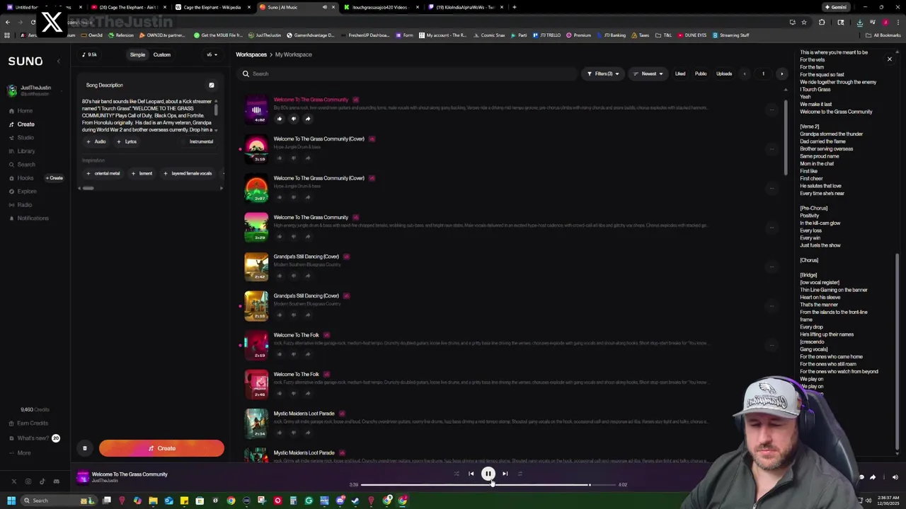Bookmark this page with the star icon

[x=804, y=22]
